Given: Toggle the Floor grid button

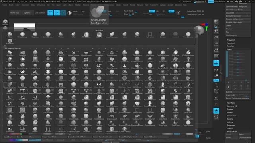Looking at the screenshot, I should [216, 63].
